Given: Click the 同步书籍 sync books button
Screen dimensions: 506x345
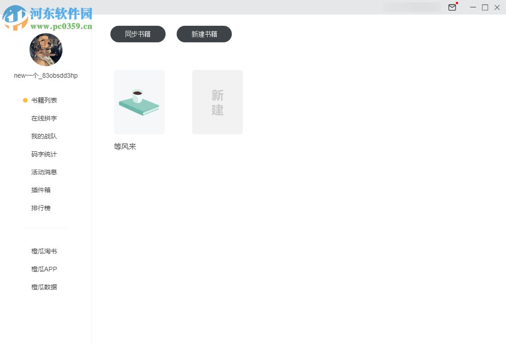Looking at the screenshot, I should (x=138, y=34).
